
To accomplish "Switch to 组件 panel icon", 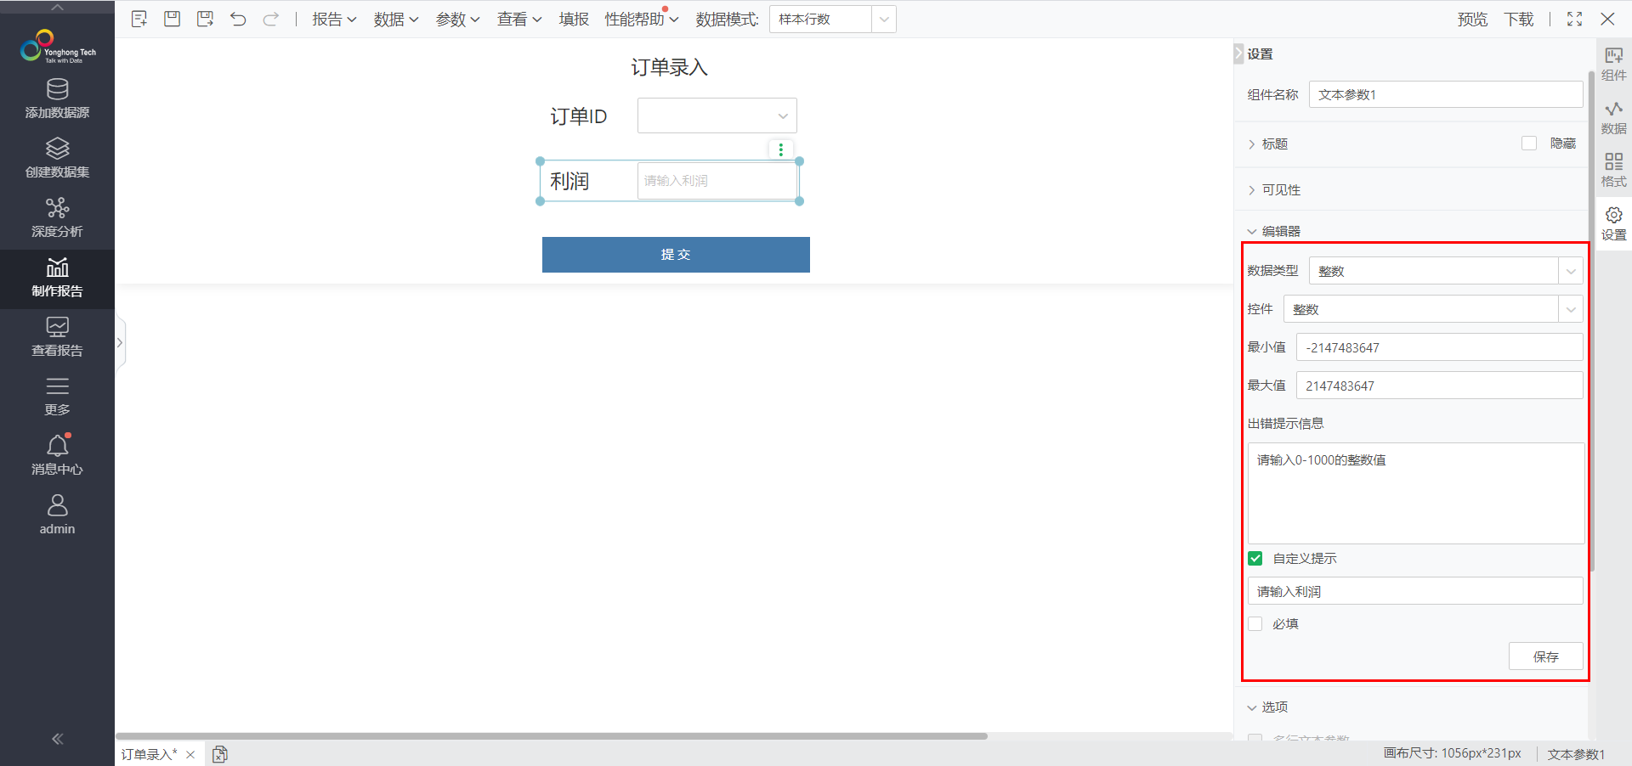I will pyautogui.click(x=1613, y=64).
